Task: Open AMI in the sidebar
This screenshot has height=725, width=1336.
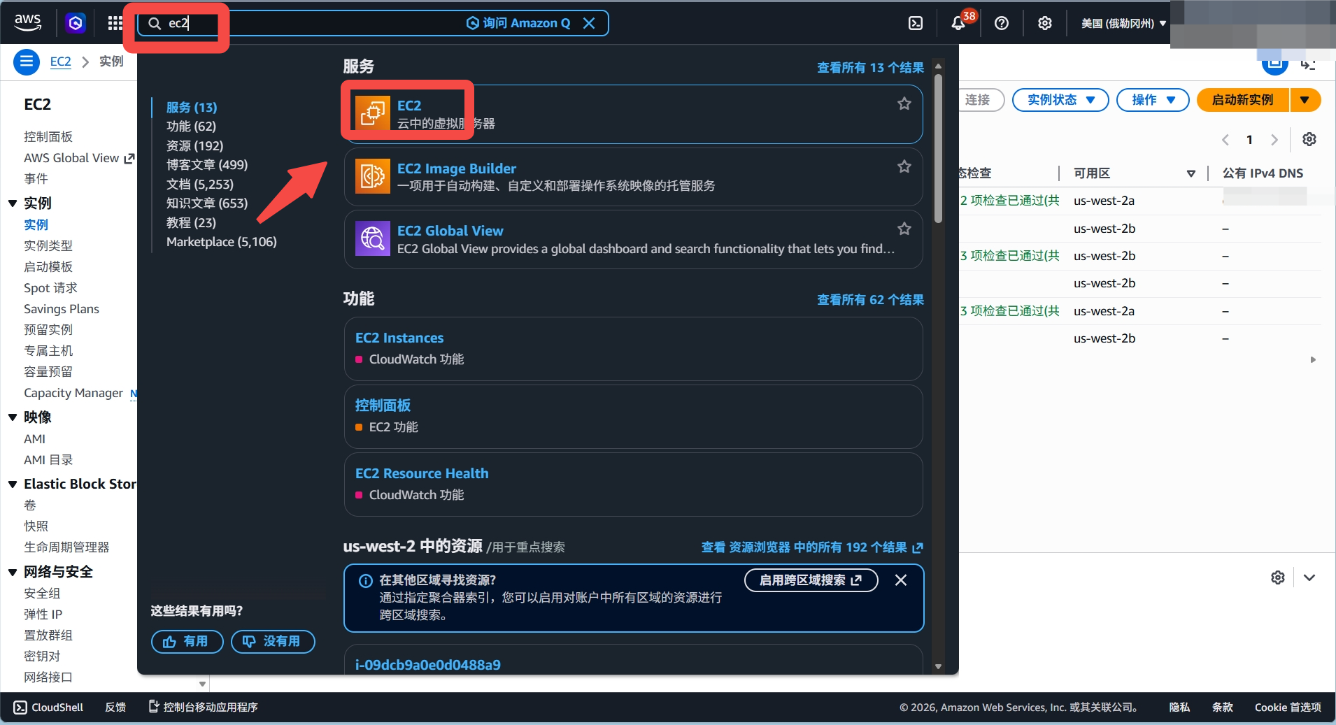Action: tap(34, 439)
